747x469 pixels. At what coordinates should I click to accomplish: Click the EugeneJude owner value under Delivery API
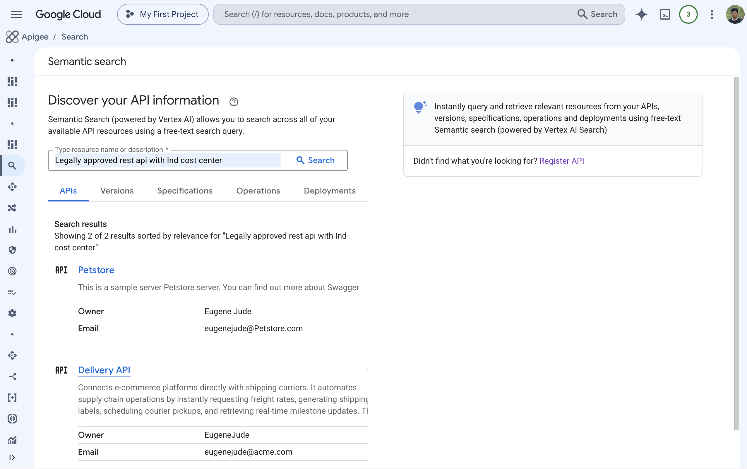[x=227, y=435]
